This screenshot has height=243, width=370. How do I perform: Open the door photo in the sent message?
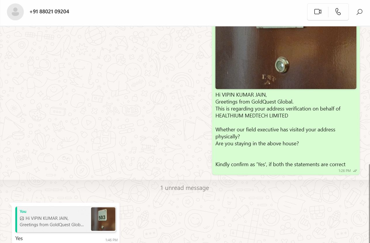click(x=286, y=57)
